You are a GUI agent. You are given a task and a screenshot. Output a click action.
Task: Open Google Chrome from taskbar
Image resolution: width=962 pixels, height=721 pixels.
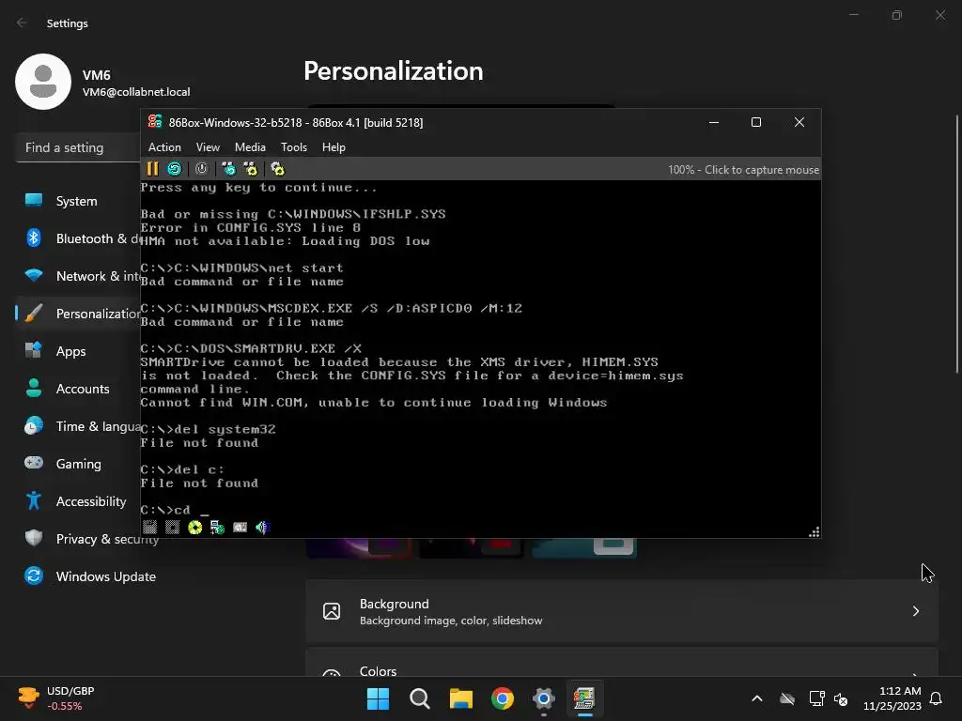click(x=503, y=698)
